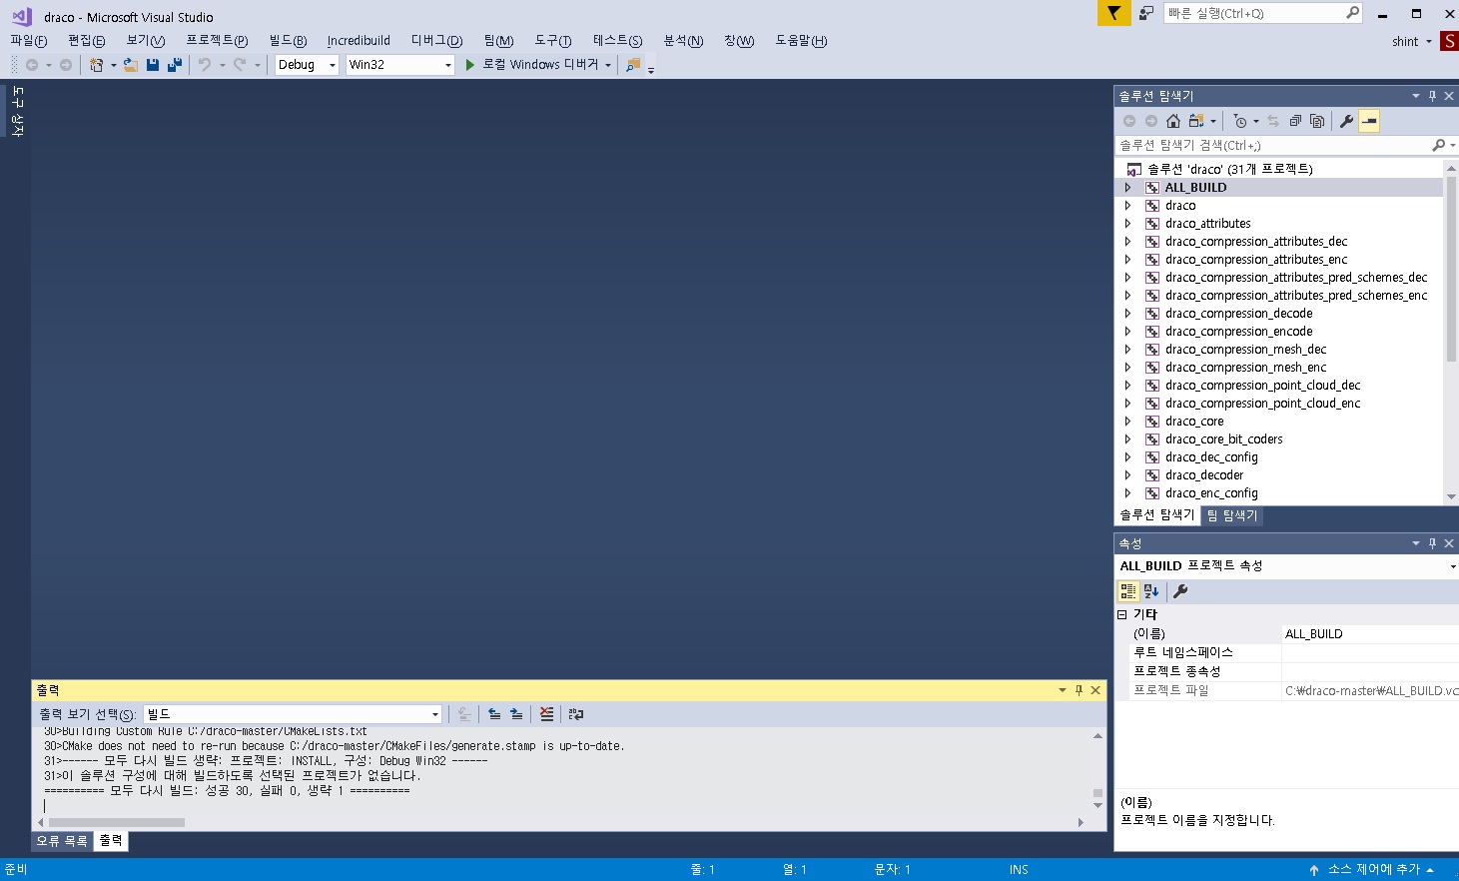This screenshot has width=1459, height=881.
Task: Open Properties wrench in Solution Explorer toolbar
Action: click(x=1346, y=121)
